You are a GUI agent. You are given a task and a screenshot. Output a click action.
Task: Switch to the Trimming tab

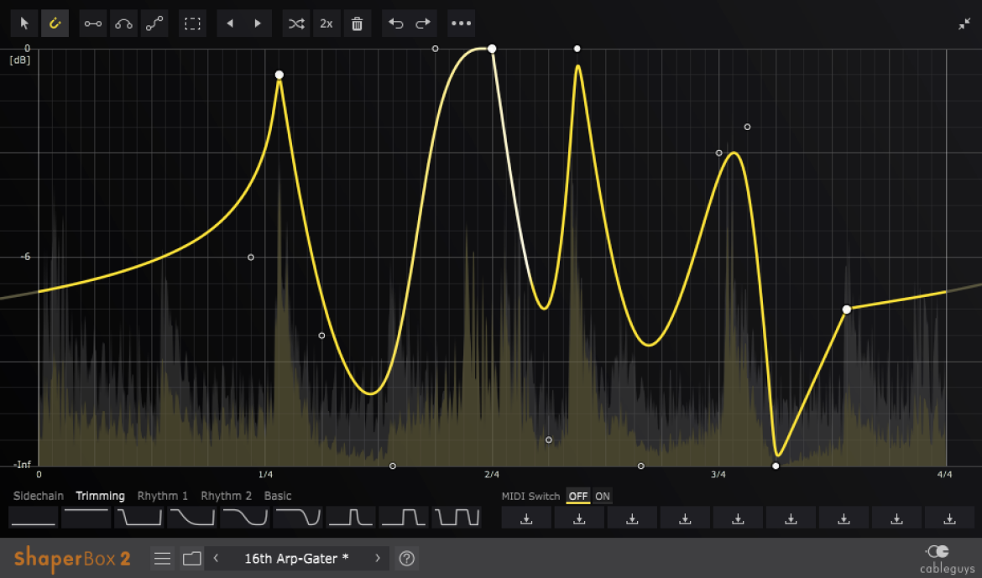click(x=100, y=496)
